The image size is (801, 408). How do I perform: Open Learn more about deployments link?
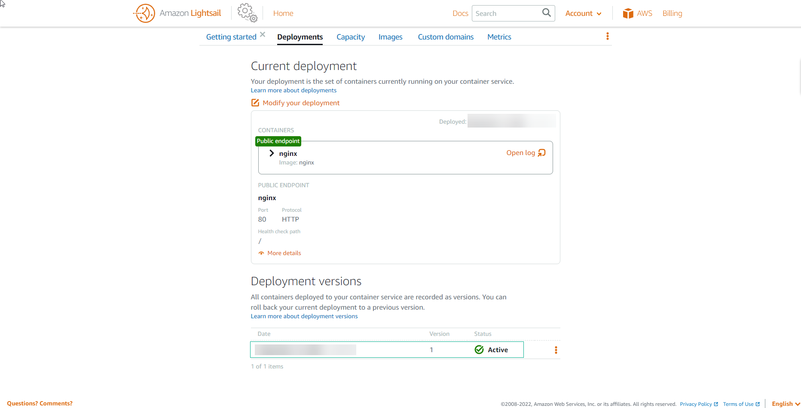coord(293,90)
